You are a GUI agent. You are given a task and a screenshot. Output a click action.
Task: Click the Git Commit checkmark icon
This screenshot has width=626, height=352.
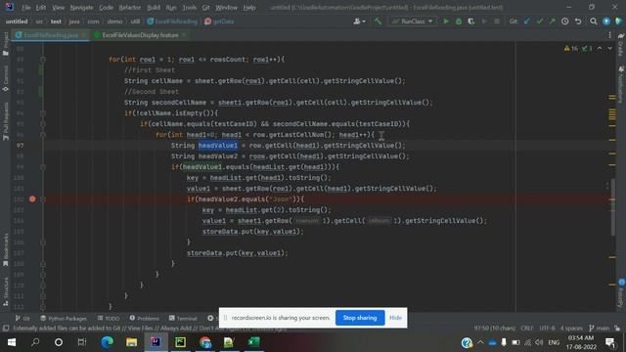point(540,22)
